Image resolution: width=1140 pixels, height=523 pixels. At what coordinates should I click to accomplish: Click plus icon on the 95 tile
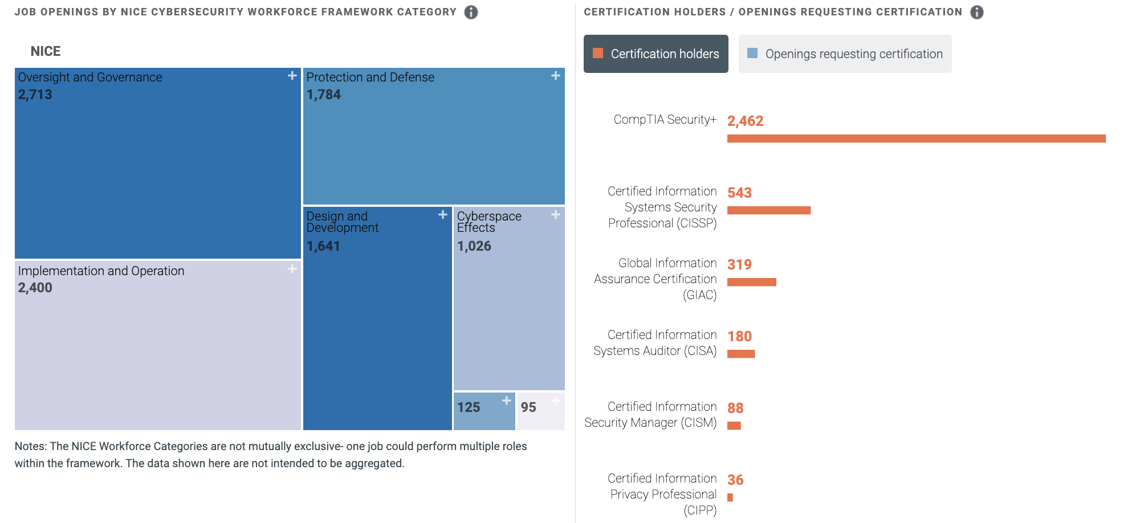coord(556,401)
